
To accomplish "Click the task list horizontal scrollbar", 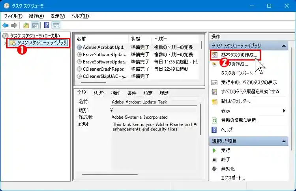I will [x=94, y=83].
